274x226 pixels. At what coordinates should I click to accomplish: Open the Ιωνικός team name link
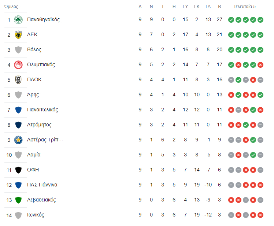(x=36, y=215)
